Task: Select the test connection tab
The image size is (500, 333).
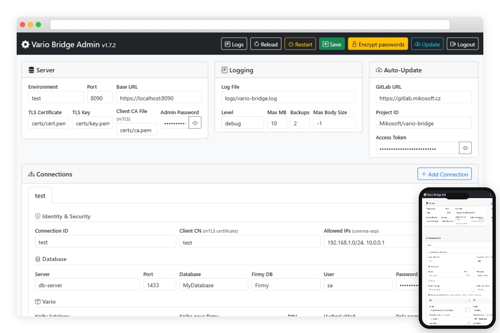Action: [x=40, y=196]
